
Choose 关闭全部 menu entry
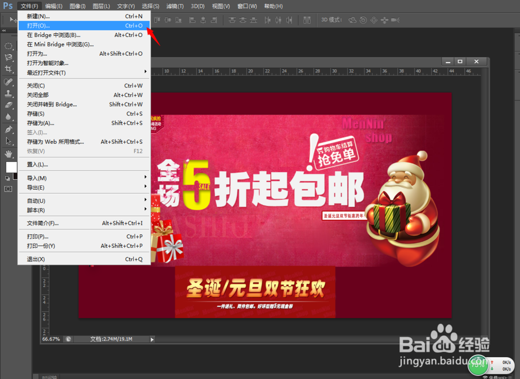[84, 95]
